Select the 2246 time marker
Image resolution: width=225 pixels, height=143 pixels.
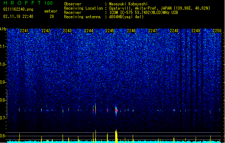coord(131,31)
